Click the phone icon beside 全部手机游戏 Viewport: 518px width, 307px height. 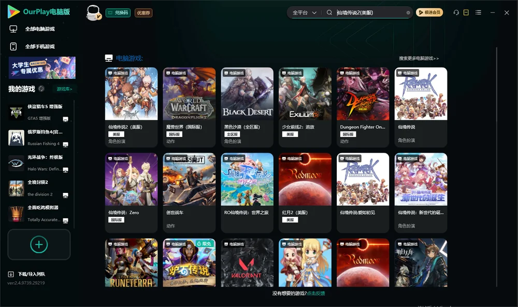13,47
